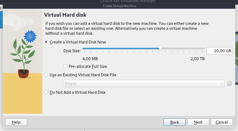Select Use an Existing Virtual Hard Disk File
238x131 pixels.
(x=46, y=75)
